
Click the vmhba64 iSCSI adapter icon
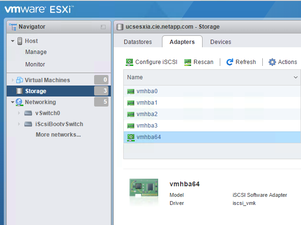point(131,138)
